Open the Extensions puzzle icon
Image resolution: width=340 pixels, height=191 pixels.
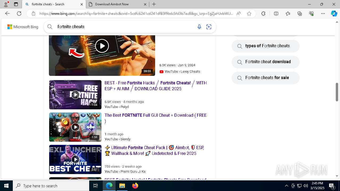pos(263,14)
